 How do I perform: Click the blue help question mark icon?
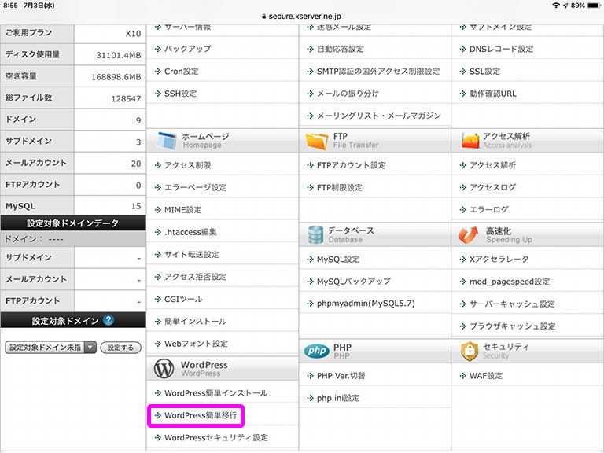pos(109,320)
